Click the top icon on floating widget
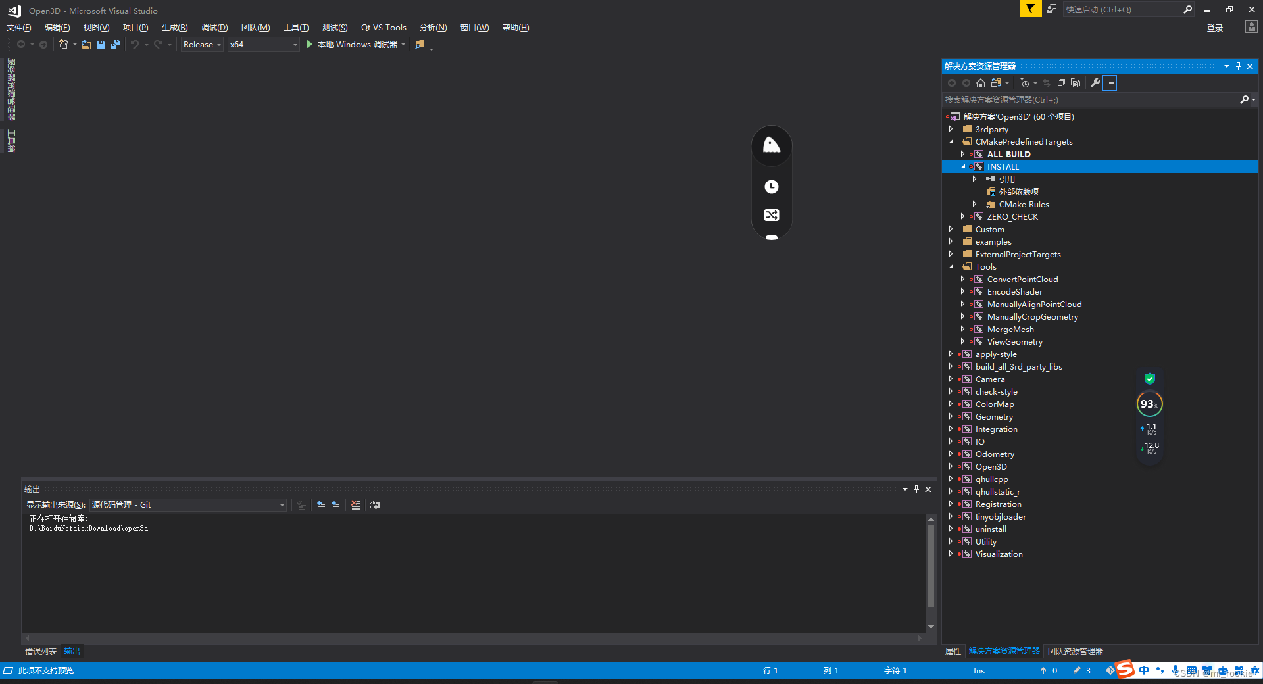This screenshot has width=1263, height=684. click(772, 145)
